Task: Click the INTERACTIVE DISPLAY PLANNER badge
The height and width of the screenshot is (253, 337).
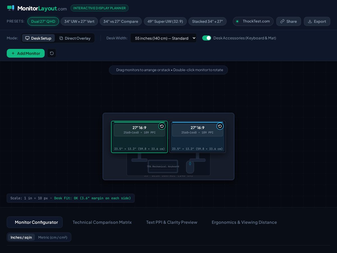Action: coord(99,8)
